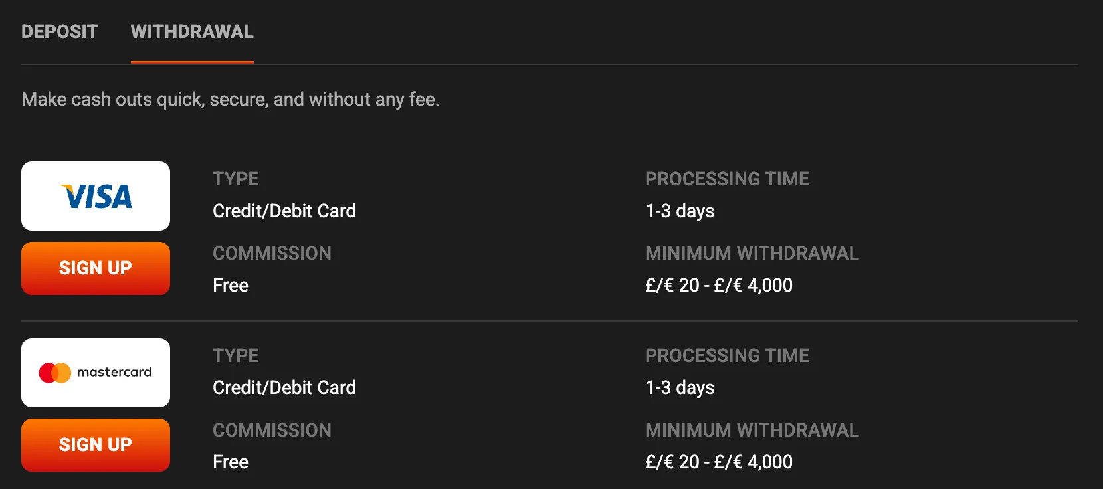Screen dimensions: 1103x489
Task: Click Free commission value under Visa
Action: tap(230, 285)
